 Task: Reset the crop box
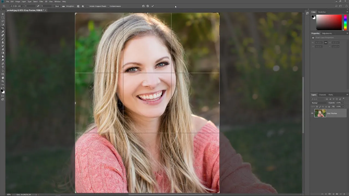143,6
